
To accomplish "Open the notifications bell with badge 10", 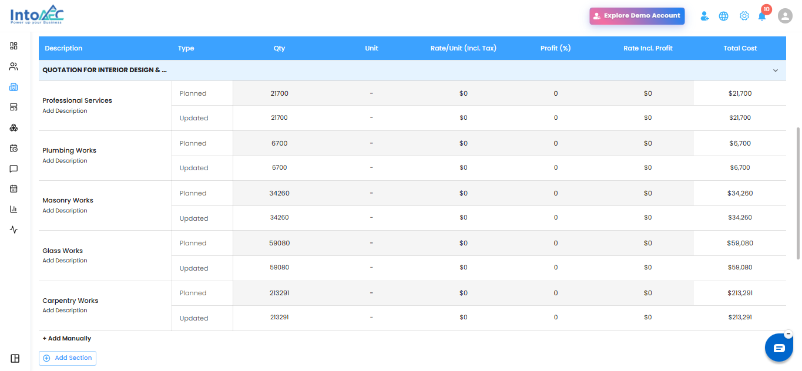I will coord(763,15).
